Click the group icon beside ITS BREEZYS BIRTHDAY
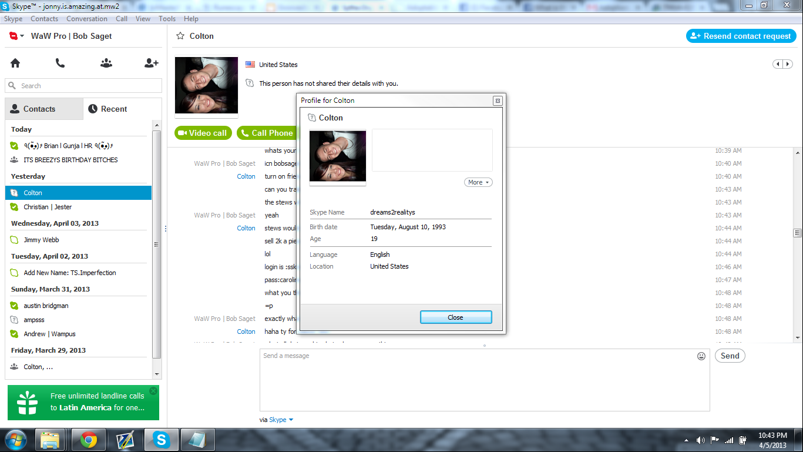Viewport: 803px width, 452px height. 15,160
